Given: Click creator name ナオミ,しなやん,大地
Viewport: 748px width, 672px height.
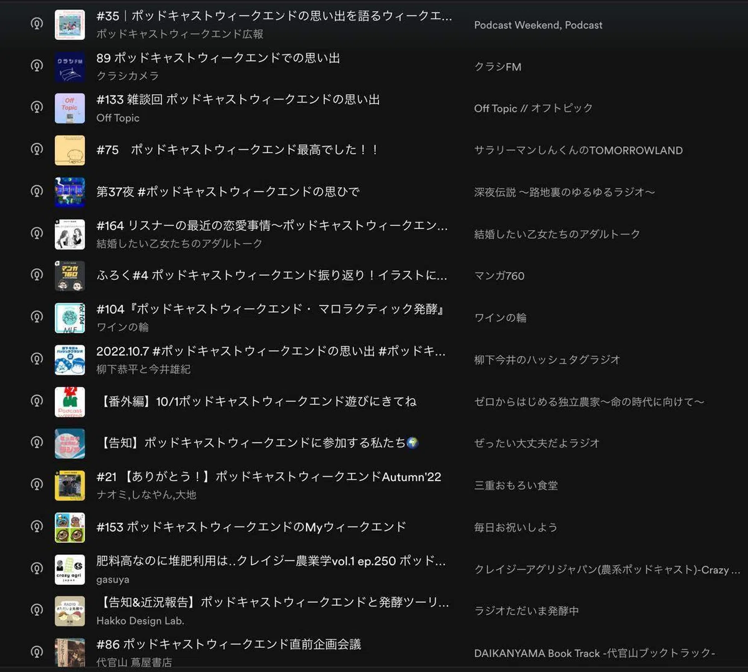Looking at the screenshot, I should [146, 495].
